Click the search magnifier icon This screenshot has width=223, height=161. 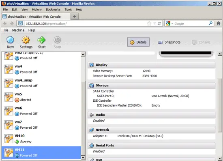210,23
